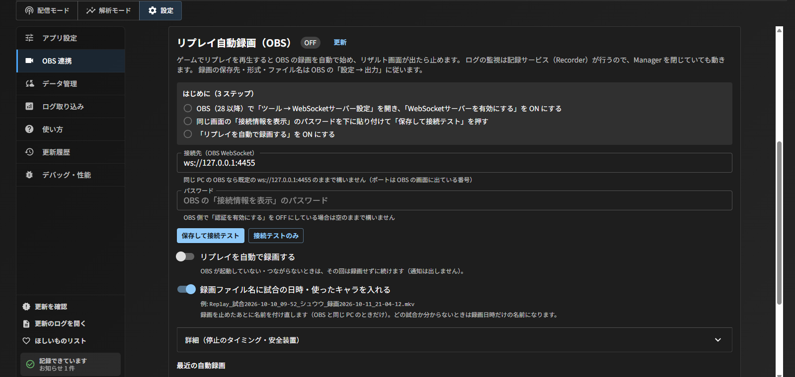Screen dimensions: 795x377
Task: Open ほしいものリスト link
Action: (60, 341)
